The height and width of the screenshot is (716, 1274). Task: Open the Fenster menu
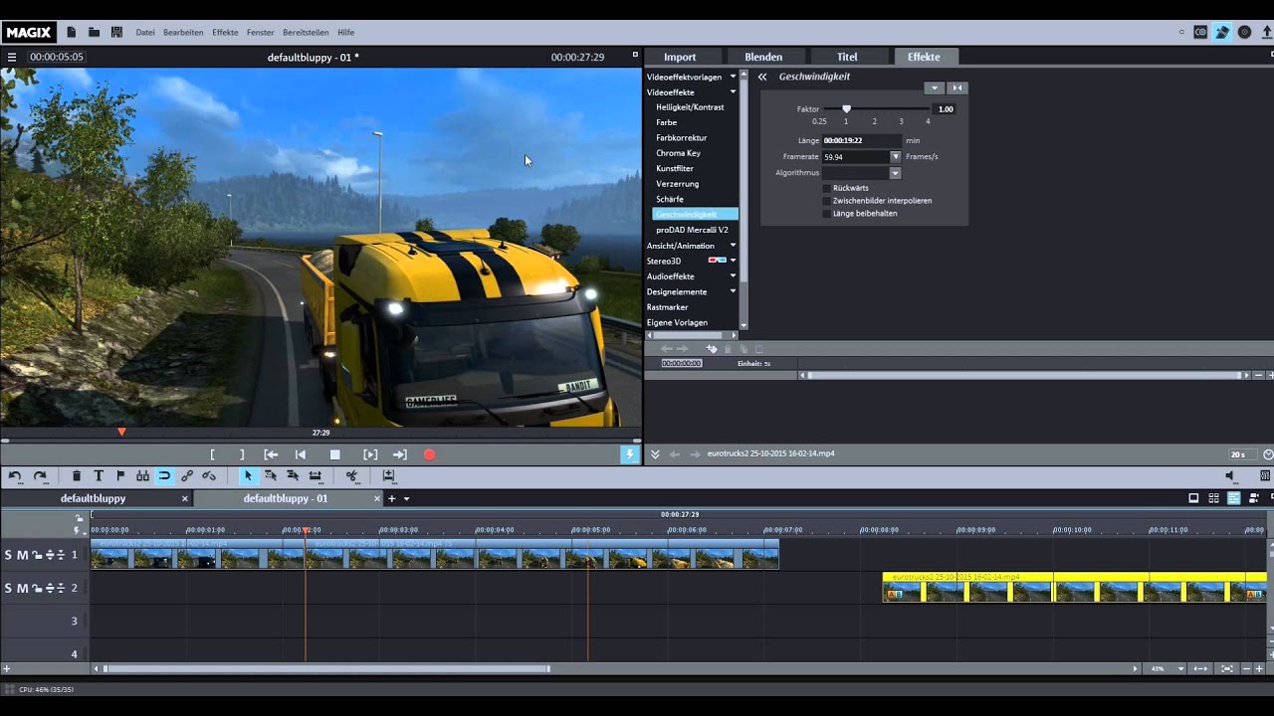click(260, 33)
